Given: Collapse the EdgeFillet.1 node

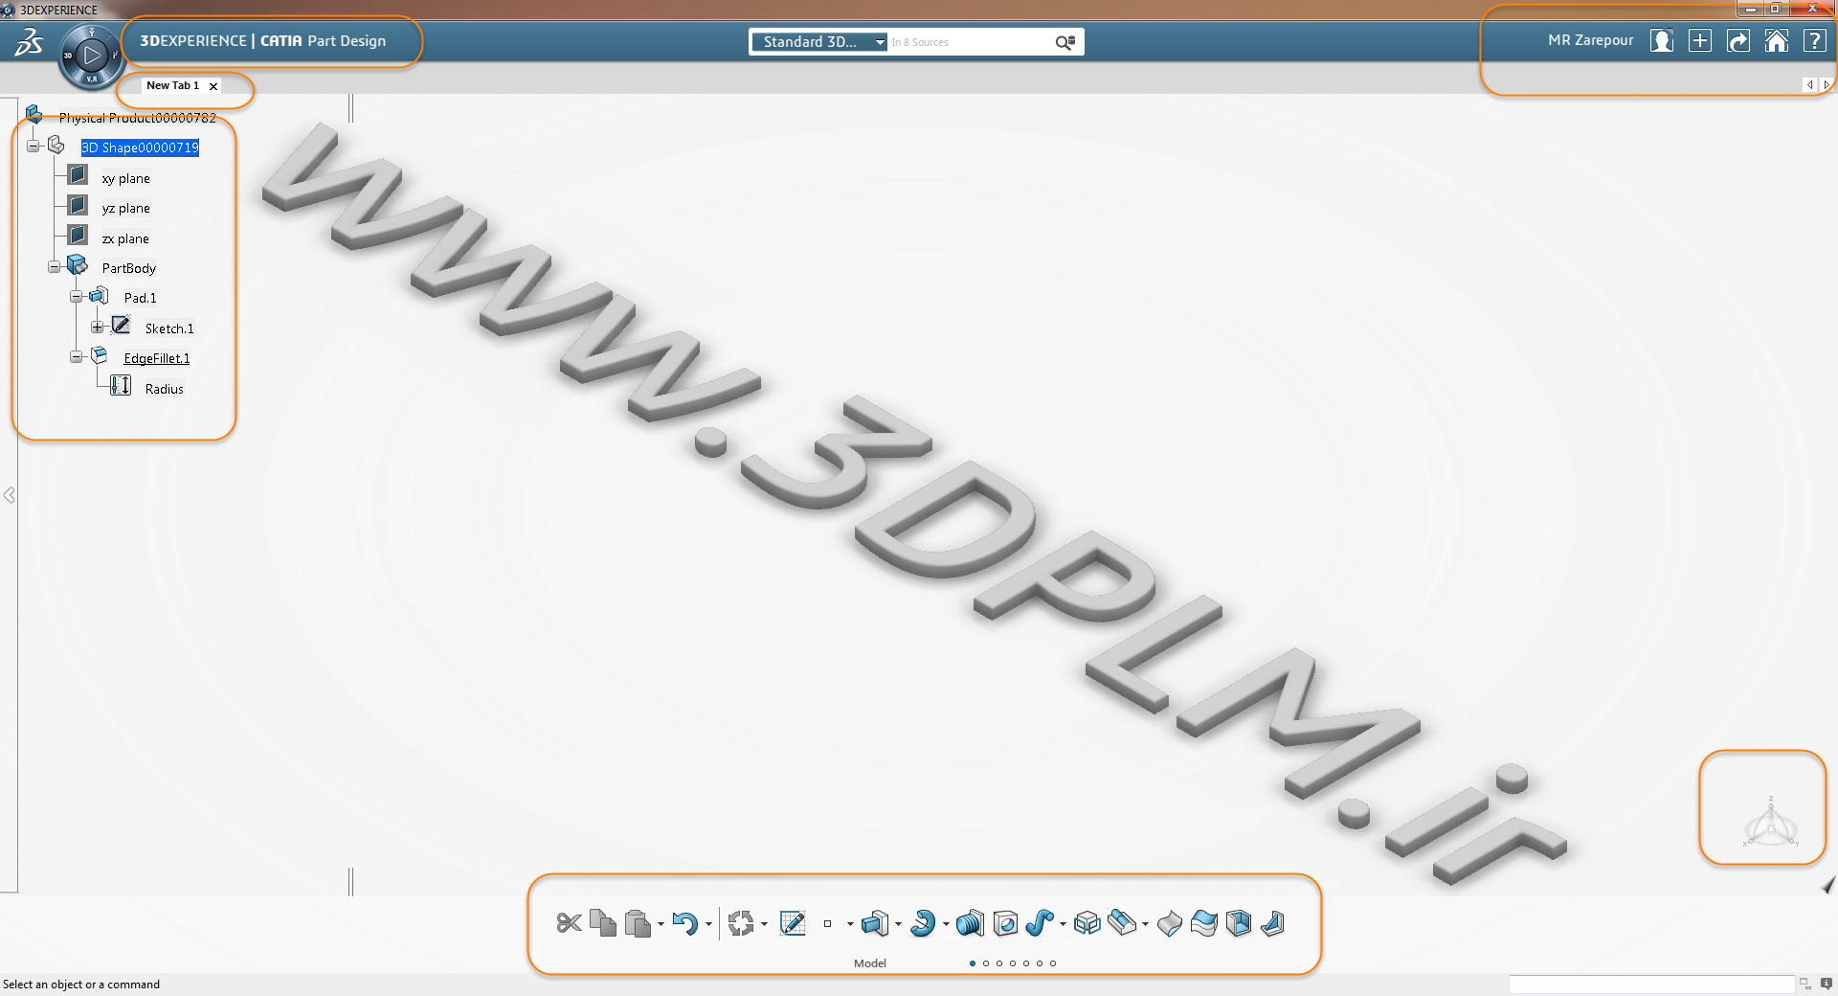Looking at the screenshot, I should click(76, 357).
